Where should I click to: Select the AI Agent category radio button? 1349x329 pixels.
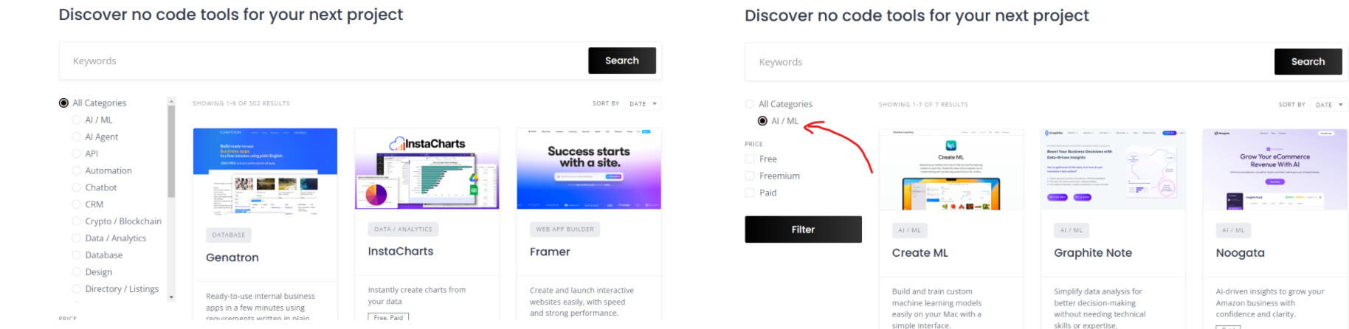77,136
